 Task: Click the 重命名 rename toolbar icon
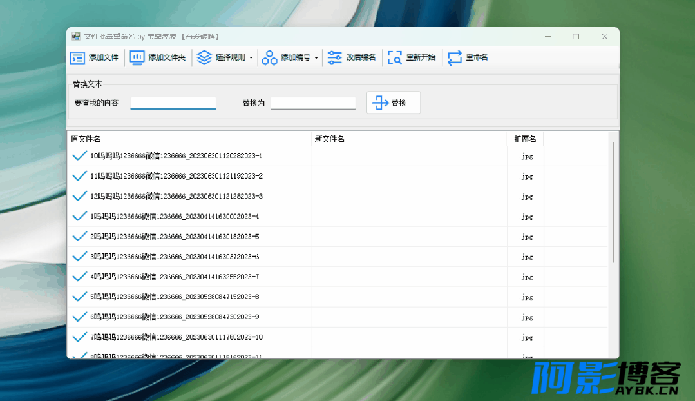[x=455, y=57]
